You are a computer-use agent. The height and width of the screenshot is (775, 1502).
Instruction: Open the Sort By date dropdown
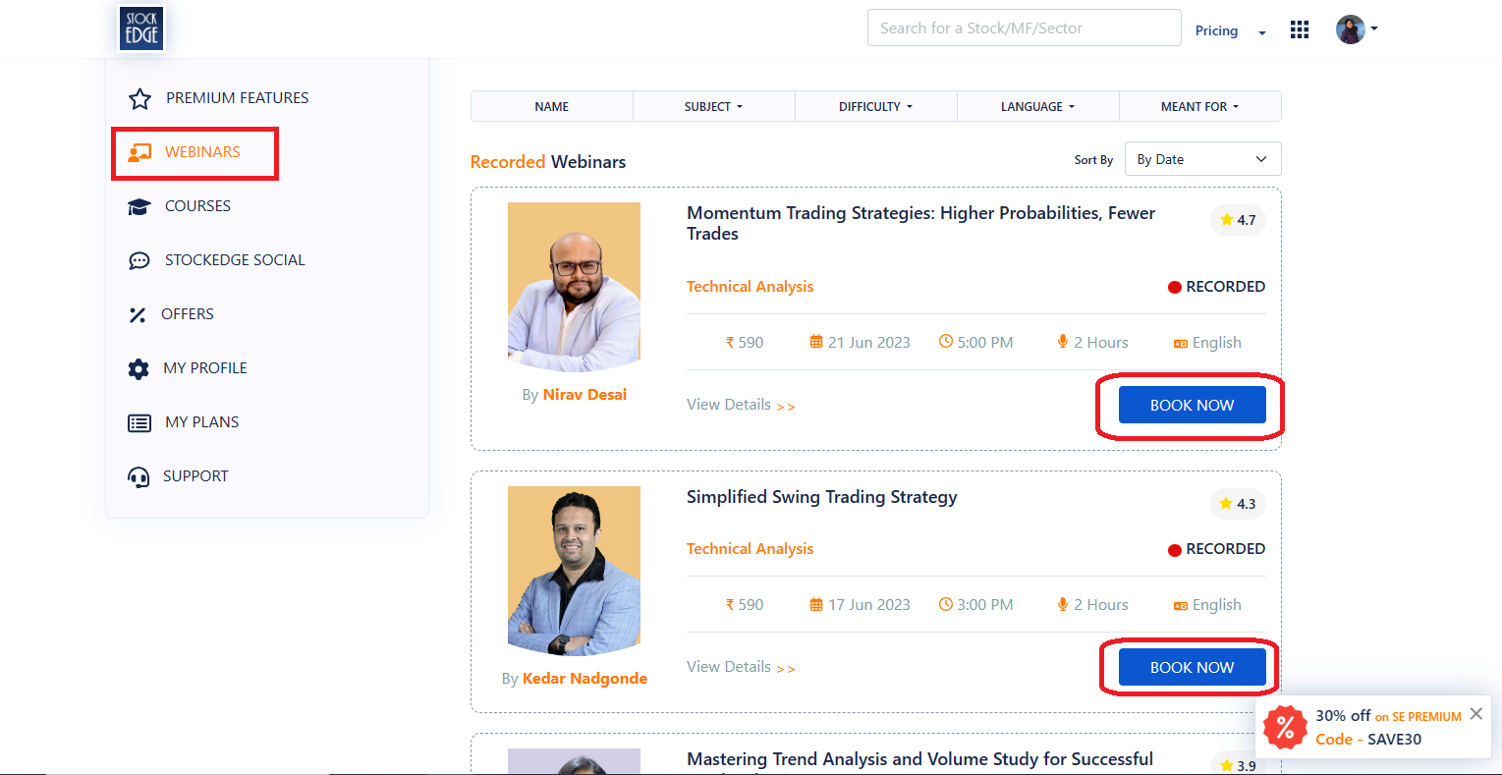click(1201, 159)
